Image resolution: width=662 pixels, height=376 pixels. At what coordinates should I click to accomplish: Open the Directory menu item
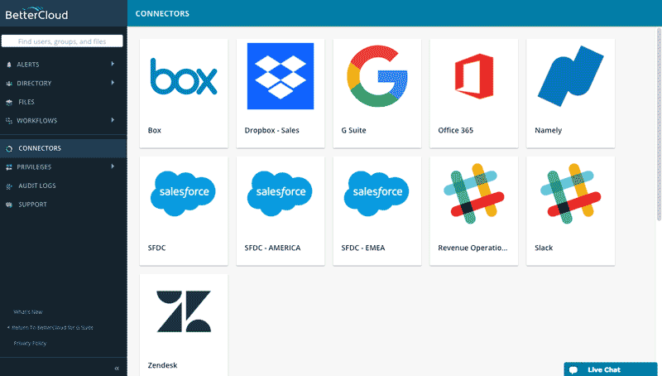point(64,83)
